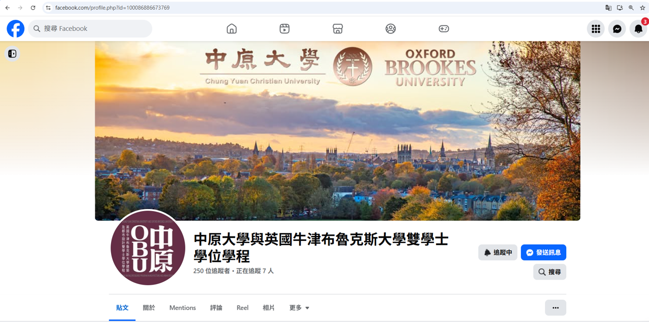Toggle the 追蹤中 following button

click(498, 253)
